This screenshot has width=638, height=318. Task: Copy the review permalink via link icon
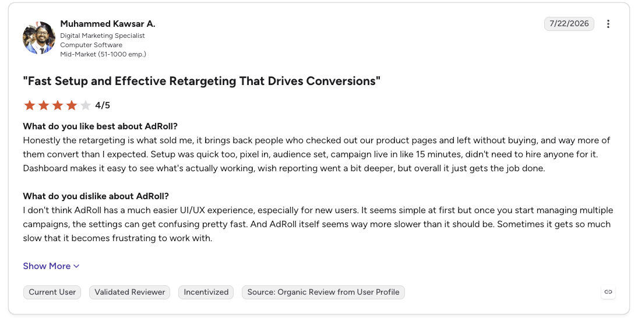pos(608,292)
